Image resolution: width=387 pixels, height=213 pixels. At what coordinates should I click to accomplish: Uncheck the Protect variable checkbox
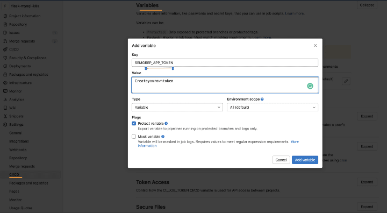point(134,123)
